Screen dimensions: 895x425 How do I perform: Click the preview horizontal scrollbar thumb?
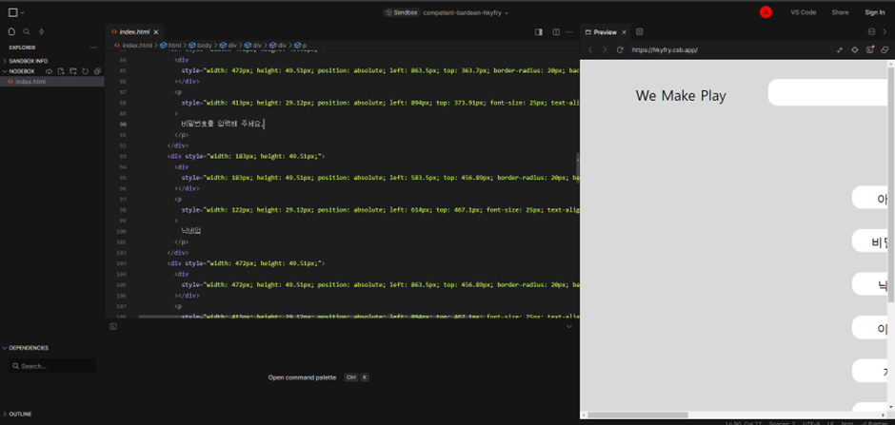click(x=638, y=415)
